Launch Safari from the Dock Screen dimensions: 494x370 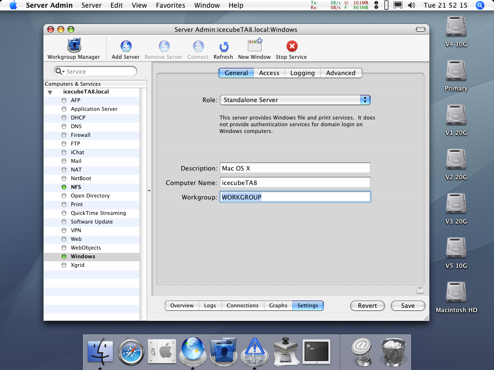pyautogui.click(x=131, y=352)
